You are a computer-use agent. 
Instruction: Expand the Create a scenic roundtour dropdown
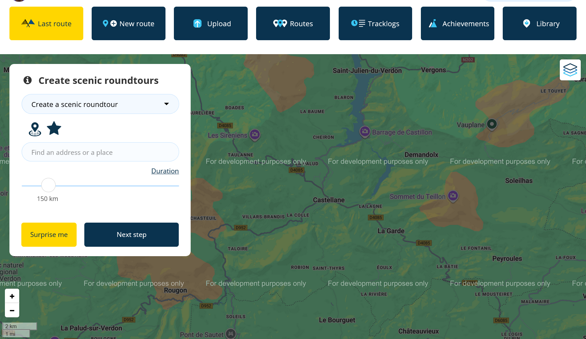(x=100, y=104)
